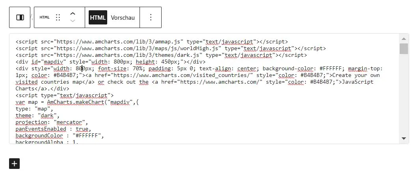Click the 'margin-top:' text in the code

pos(366,69)
